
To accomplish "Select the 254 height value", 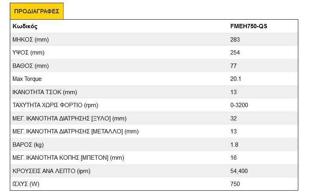I will point(235,53).
